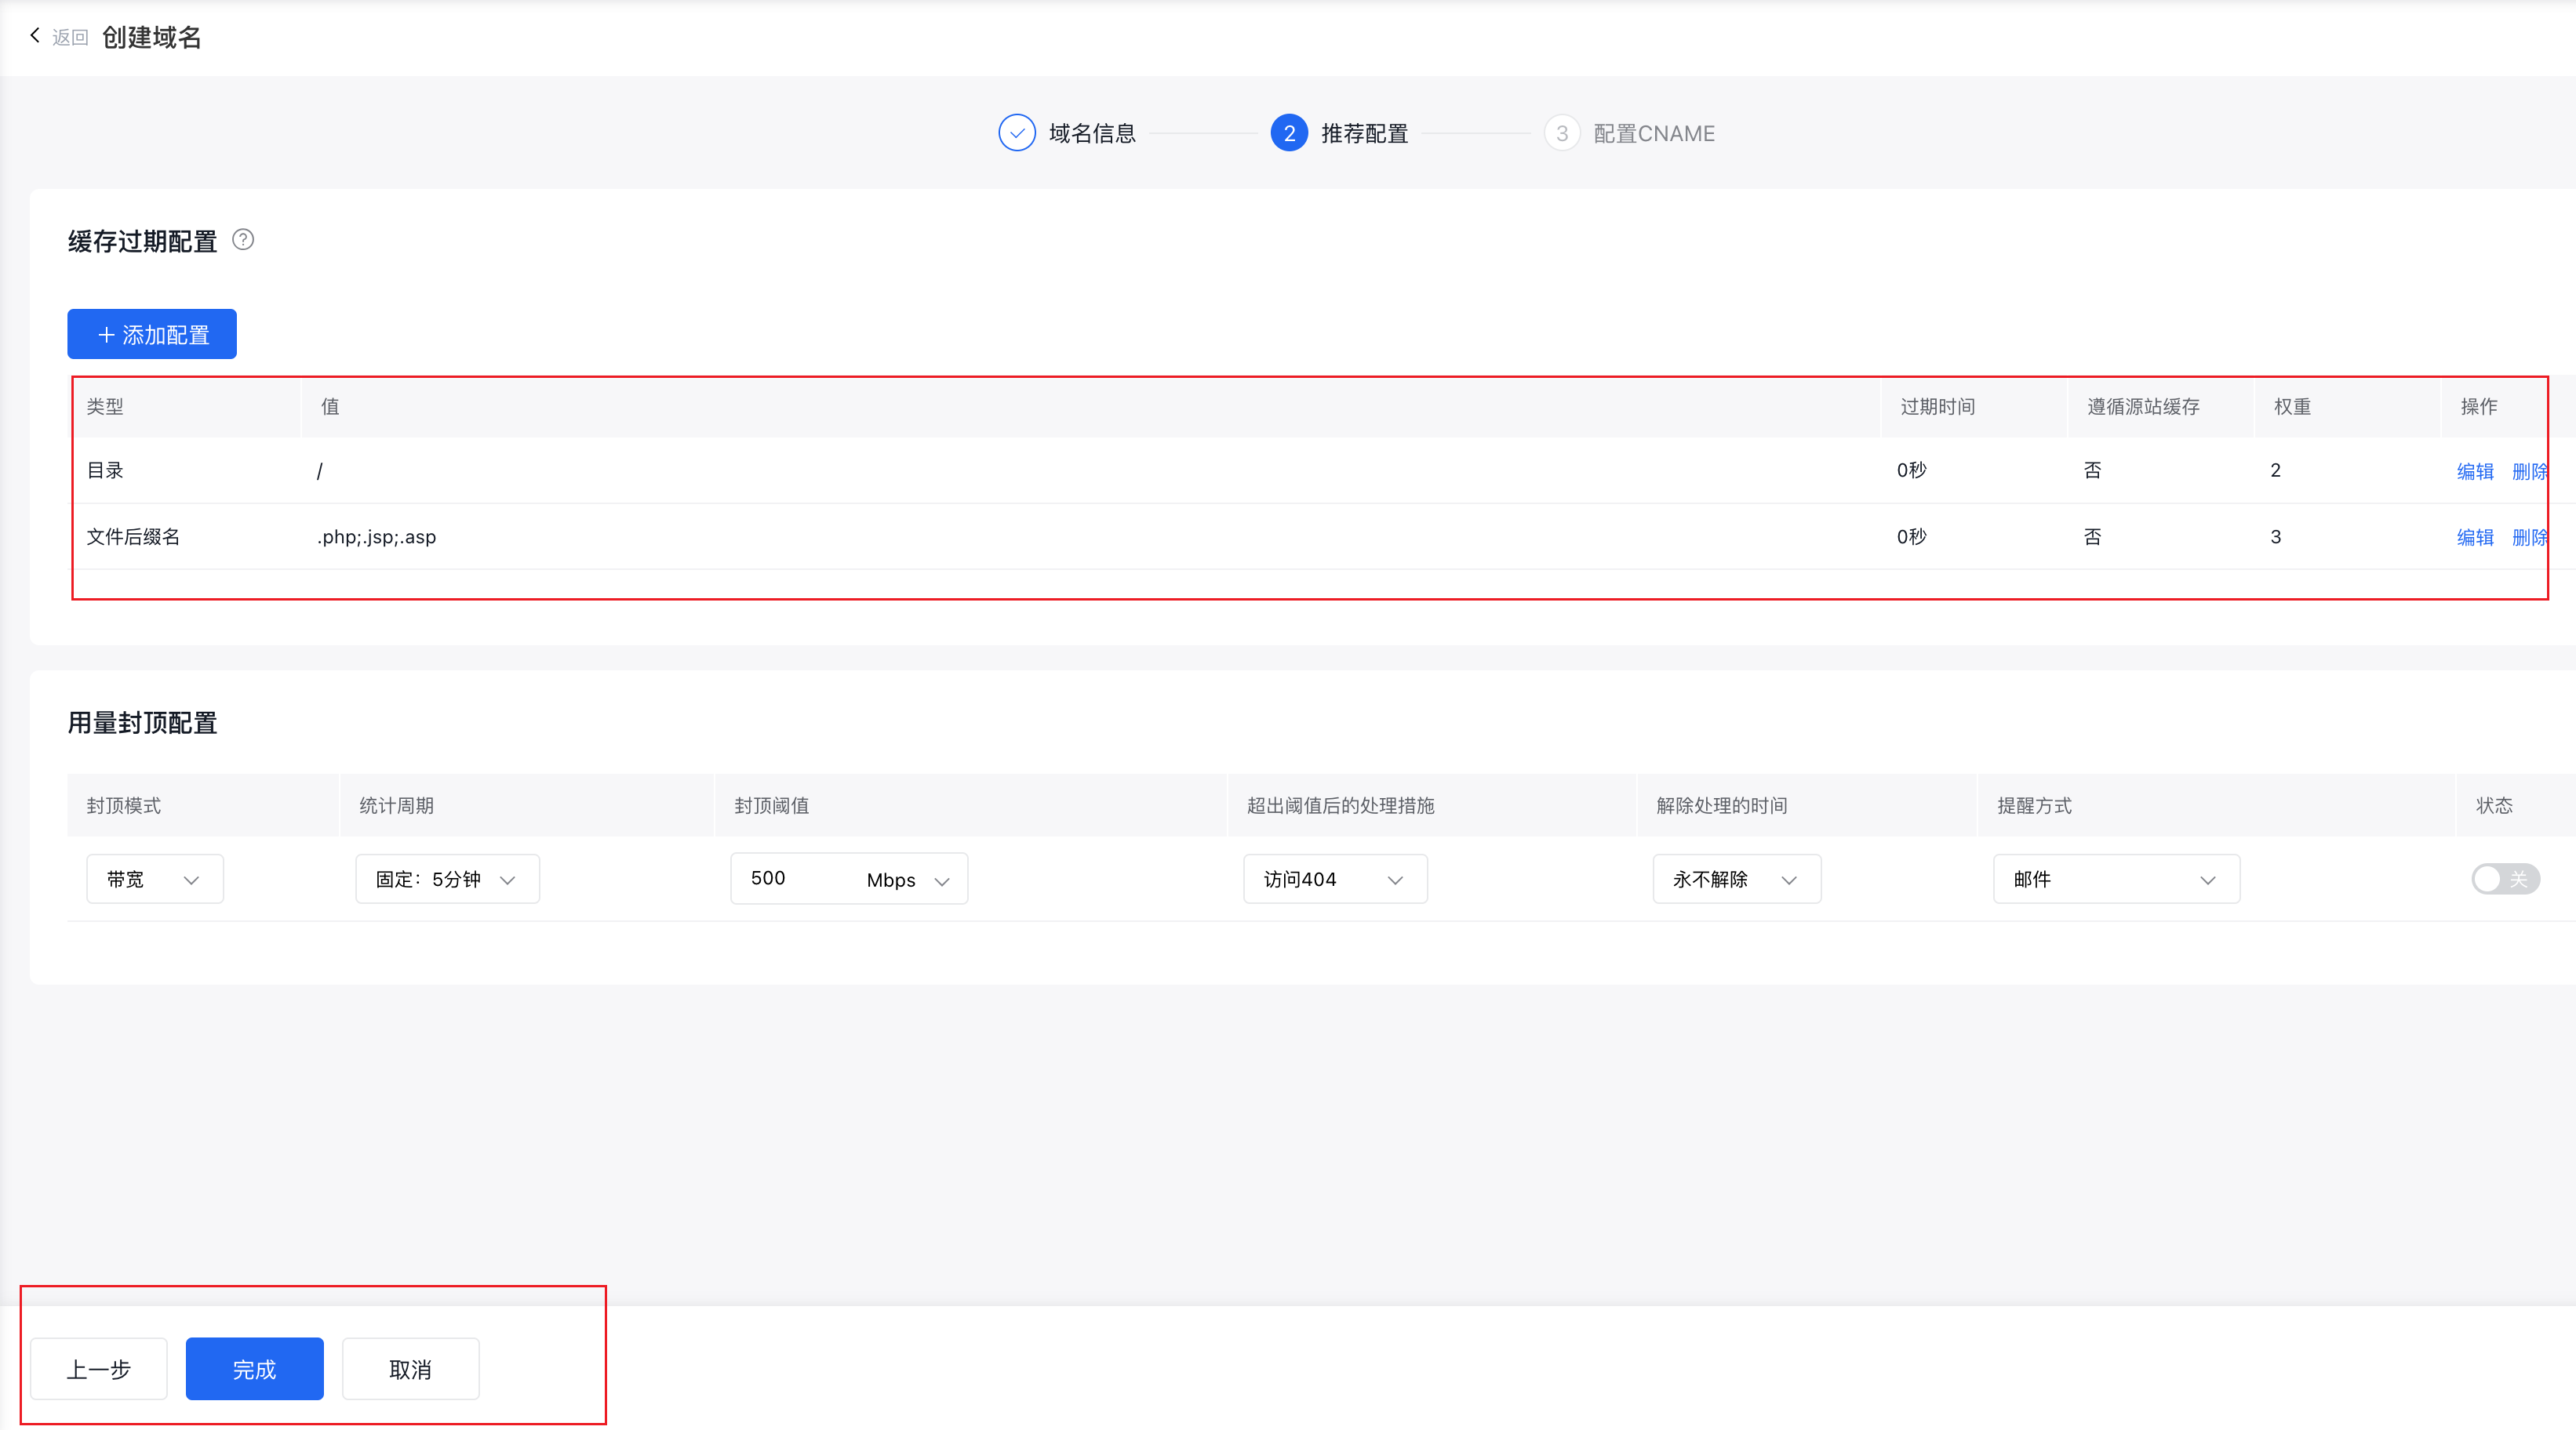This screenshot has height=1430, width=2576.
Task: Click step 3 circle for 配置CNAME
Action: pyautogui.click(x=1561, y=133)
